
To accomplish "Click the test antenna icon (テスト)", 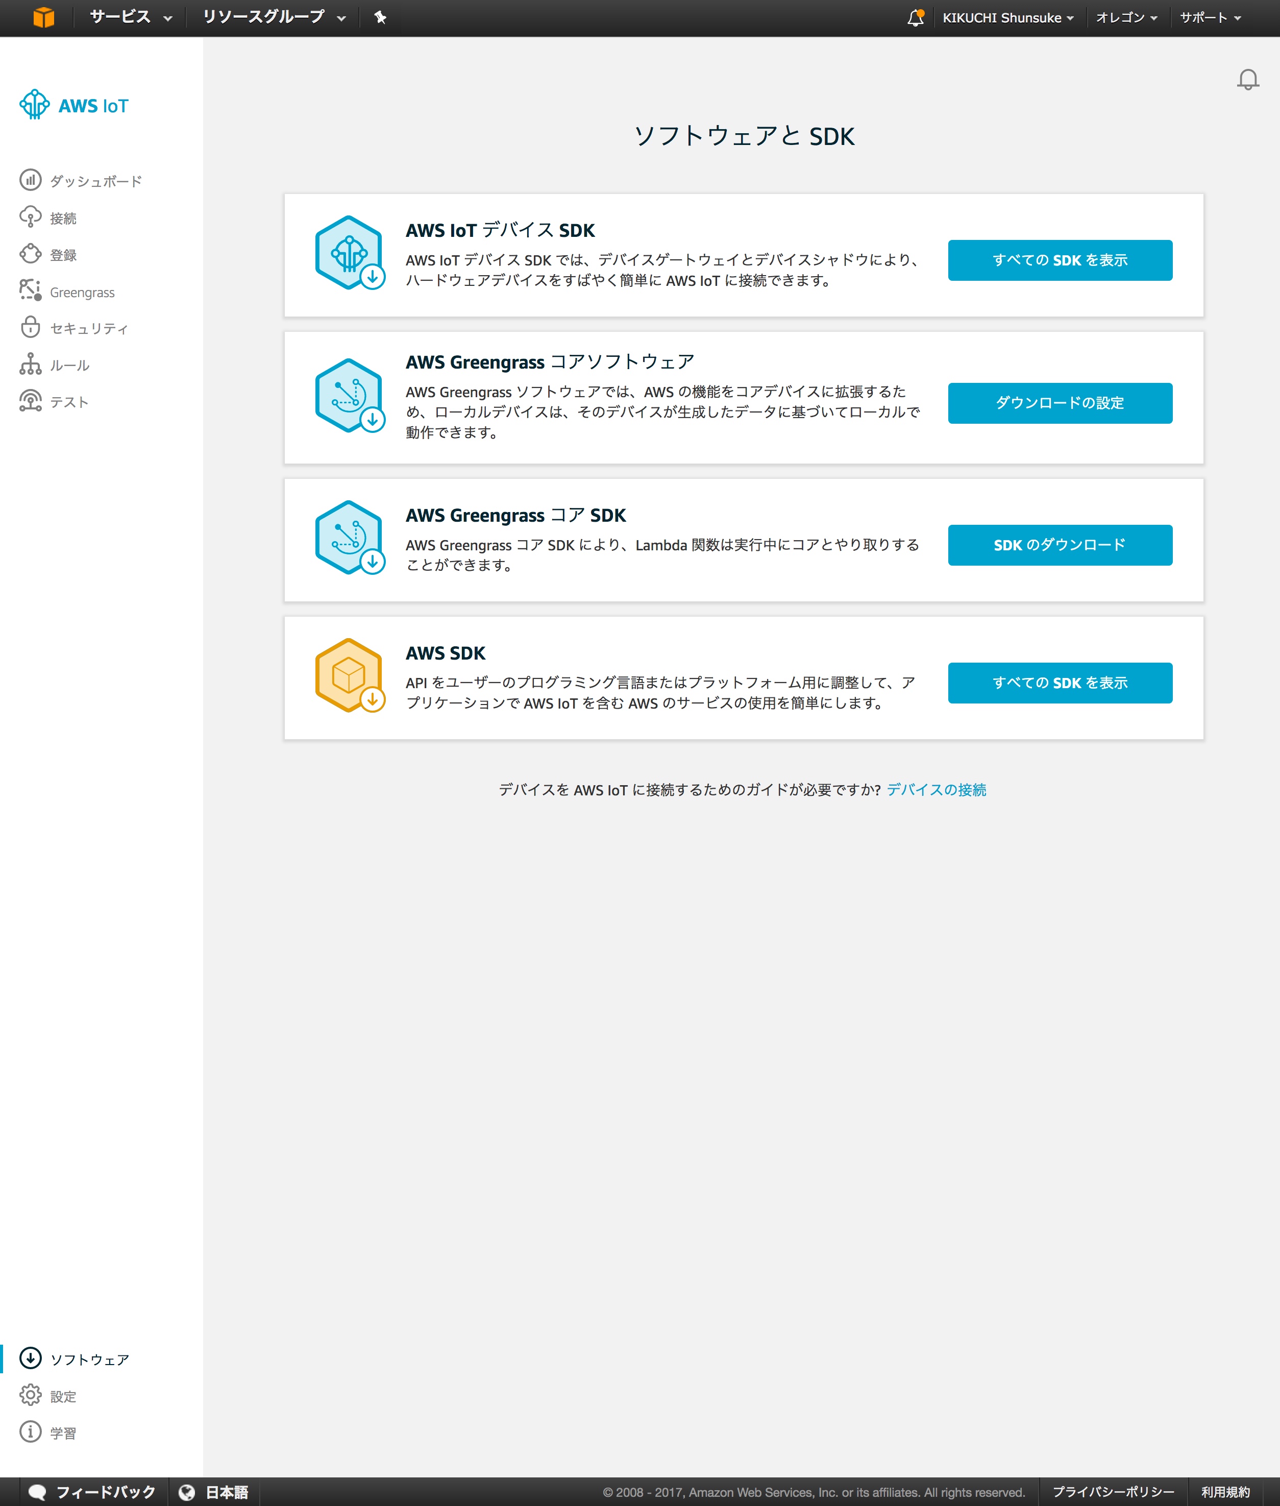I will [x=31, y=401].
